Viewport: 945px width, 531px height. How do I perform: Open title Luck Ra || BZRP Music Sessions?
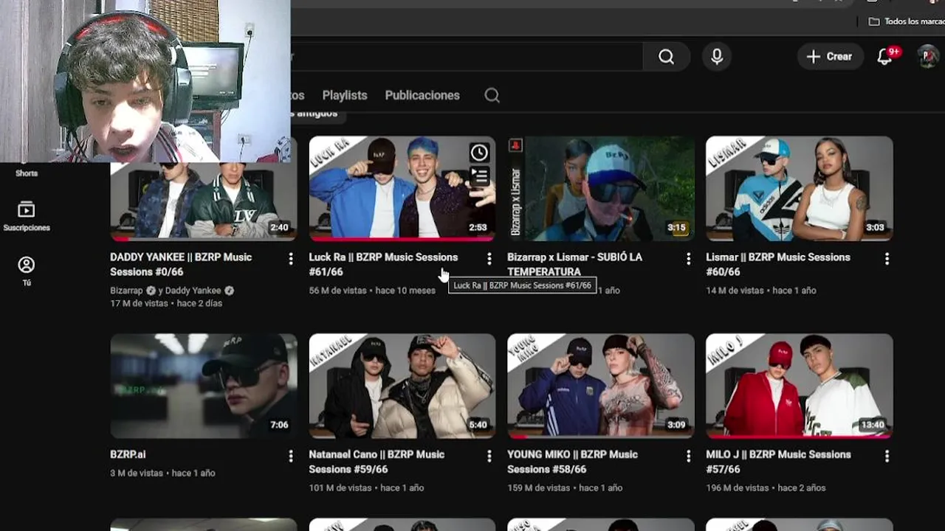tap(383, 264)
